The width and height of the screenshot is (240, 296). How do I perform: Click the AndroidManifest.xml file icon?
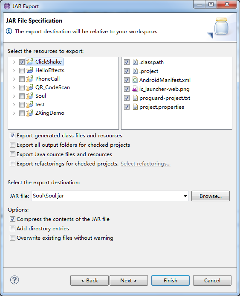tap(135, 80)
